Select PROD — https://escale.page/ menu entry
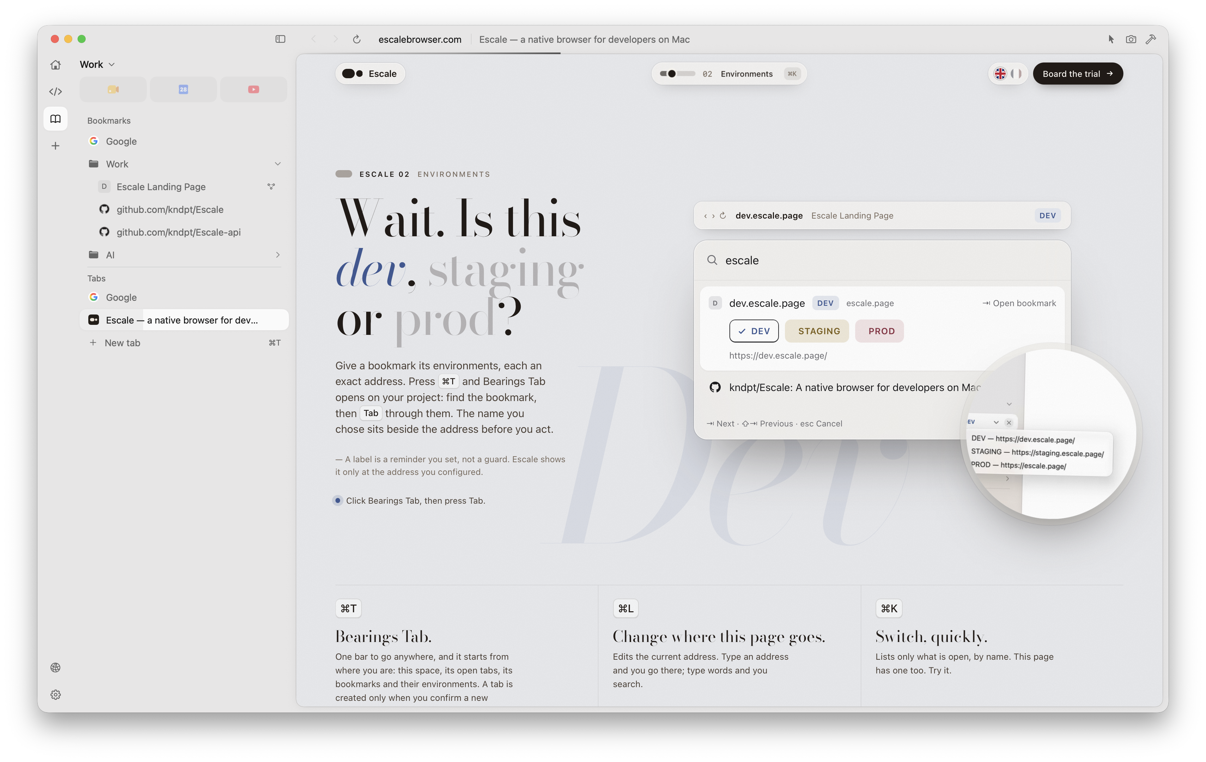Viewport: 1206px width, 762px height. [1018, 466]
